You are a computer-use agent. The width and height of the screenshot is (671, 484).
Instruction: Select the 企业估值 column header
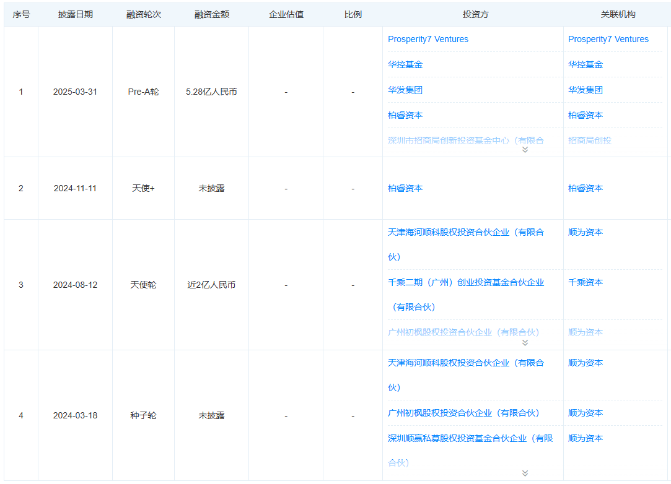[286, 14]
